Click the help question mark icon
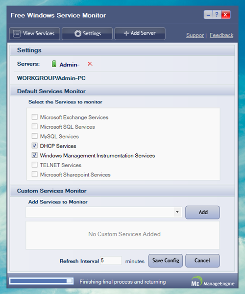 [x=217, y=15]
